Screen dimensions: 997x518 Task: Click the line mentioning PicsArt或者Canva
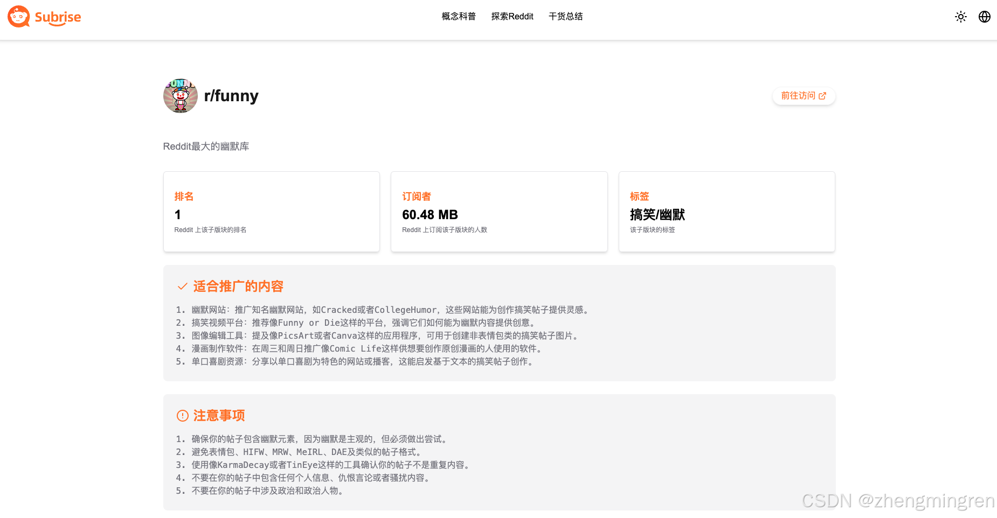pyautogui.click(x=378, y=336)
